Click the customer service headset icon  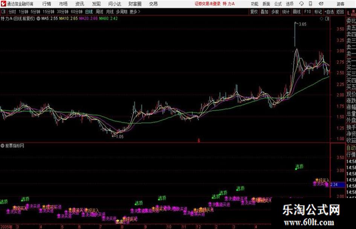pyautogui.click(x=301, y=4)
